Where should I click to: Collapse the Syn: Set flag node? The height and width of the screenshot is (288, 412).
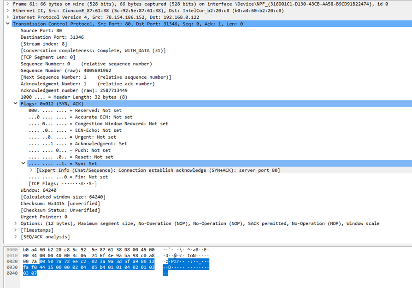pyautogui.click(x=23, y=164)
